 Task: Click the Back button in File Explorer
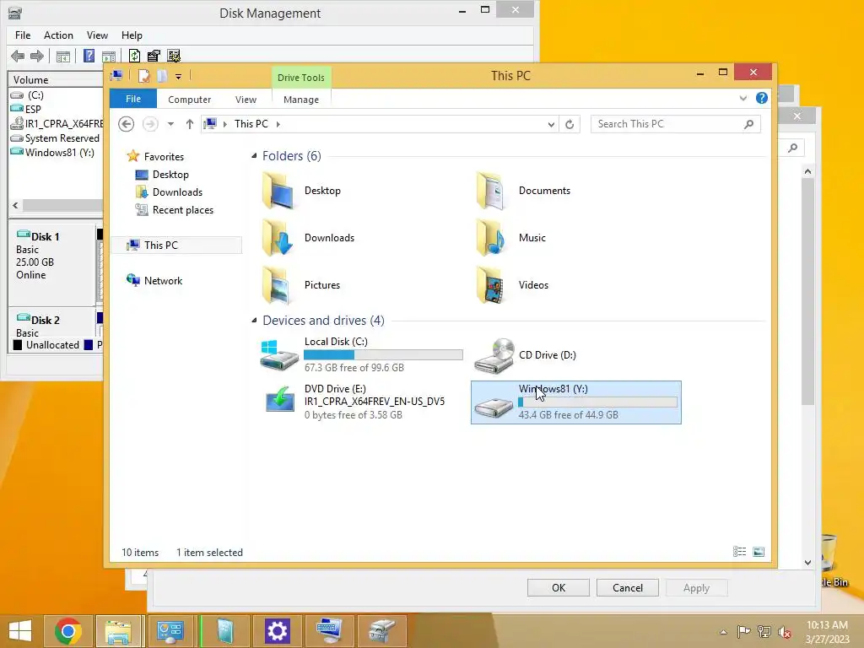127,124
